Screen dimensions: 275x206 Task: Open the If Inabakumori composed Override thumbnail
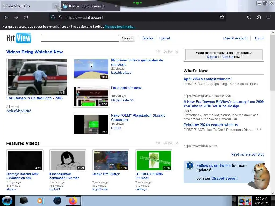(68, 160)
